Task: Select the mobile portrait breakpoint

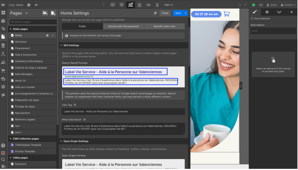Action: [157, 5]
